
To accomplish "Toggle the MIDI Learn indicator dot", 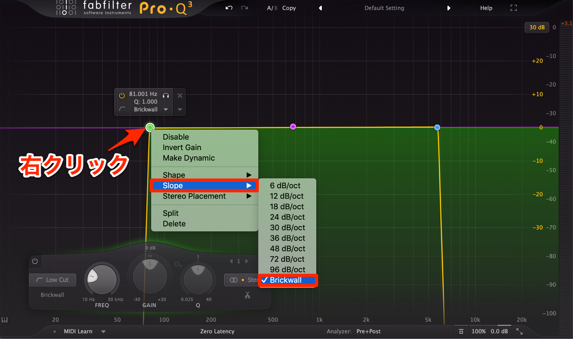I will 54,331.
